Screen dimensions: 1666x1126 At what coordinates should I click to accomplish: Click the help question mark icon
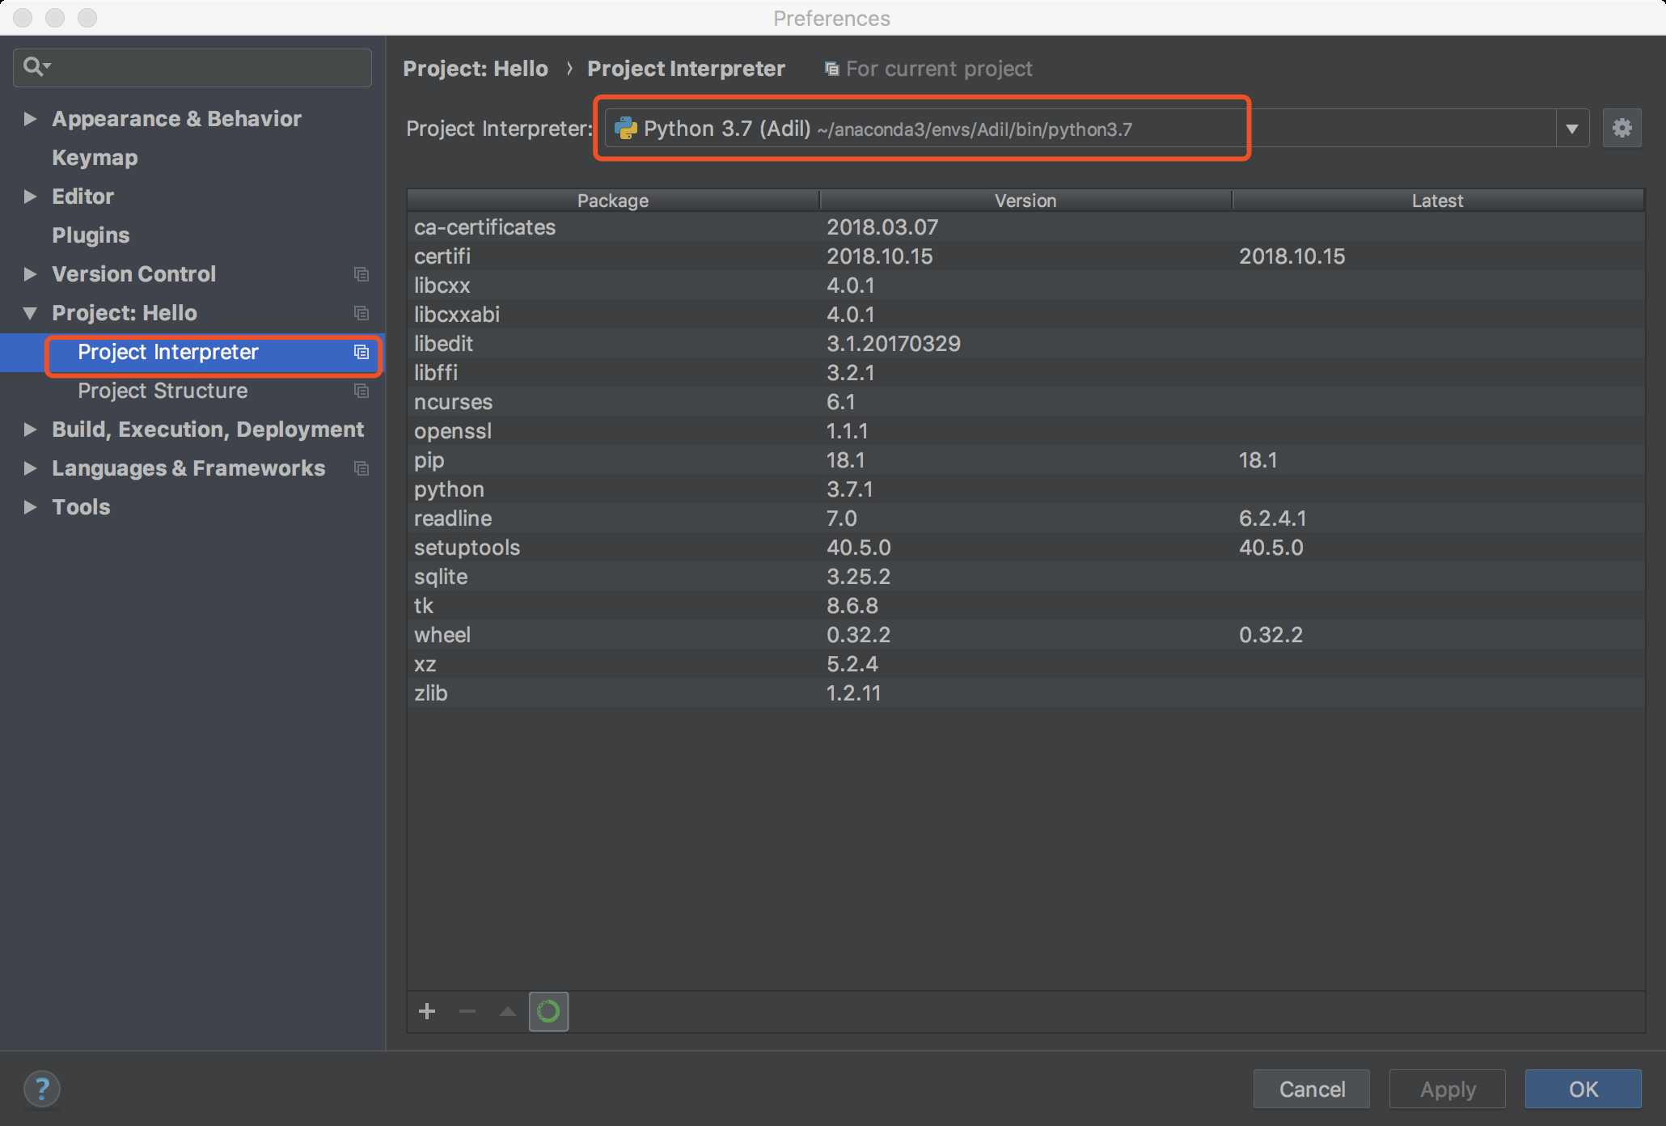click(42, 1089)
